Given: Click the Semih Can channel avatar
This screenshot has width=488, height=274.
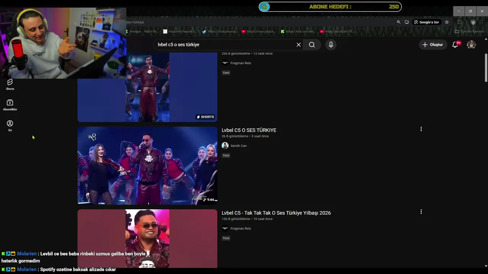Looking at the screenshot, I should [x=225, y=145].
